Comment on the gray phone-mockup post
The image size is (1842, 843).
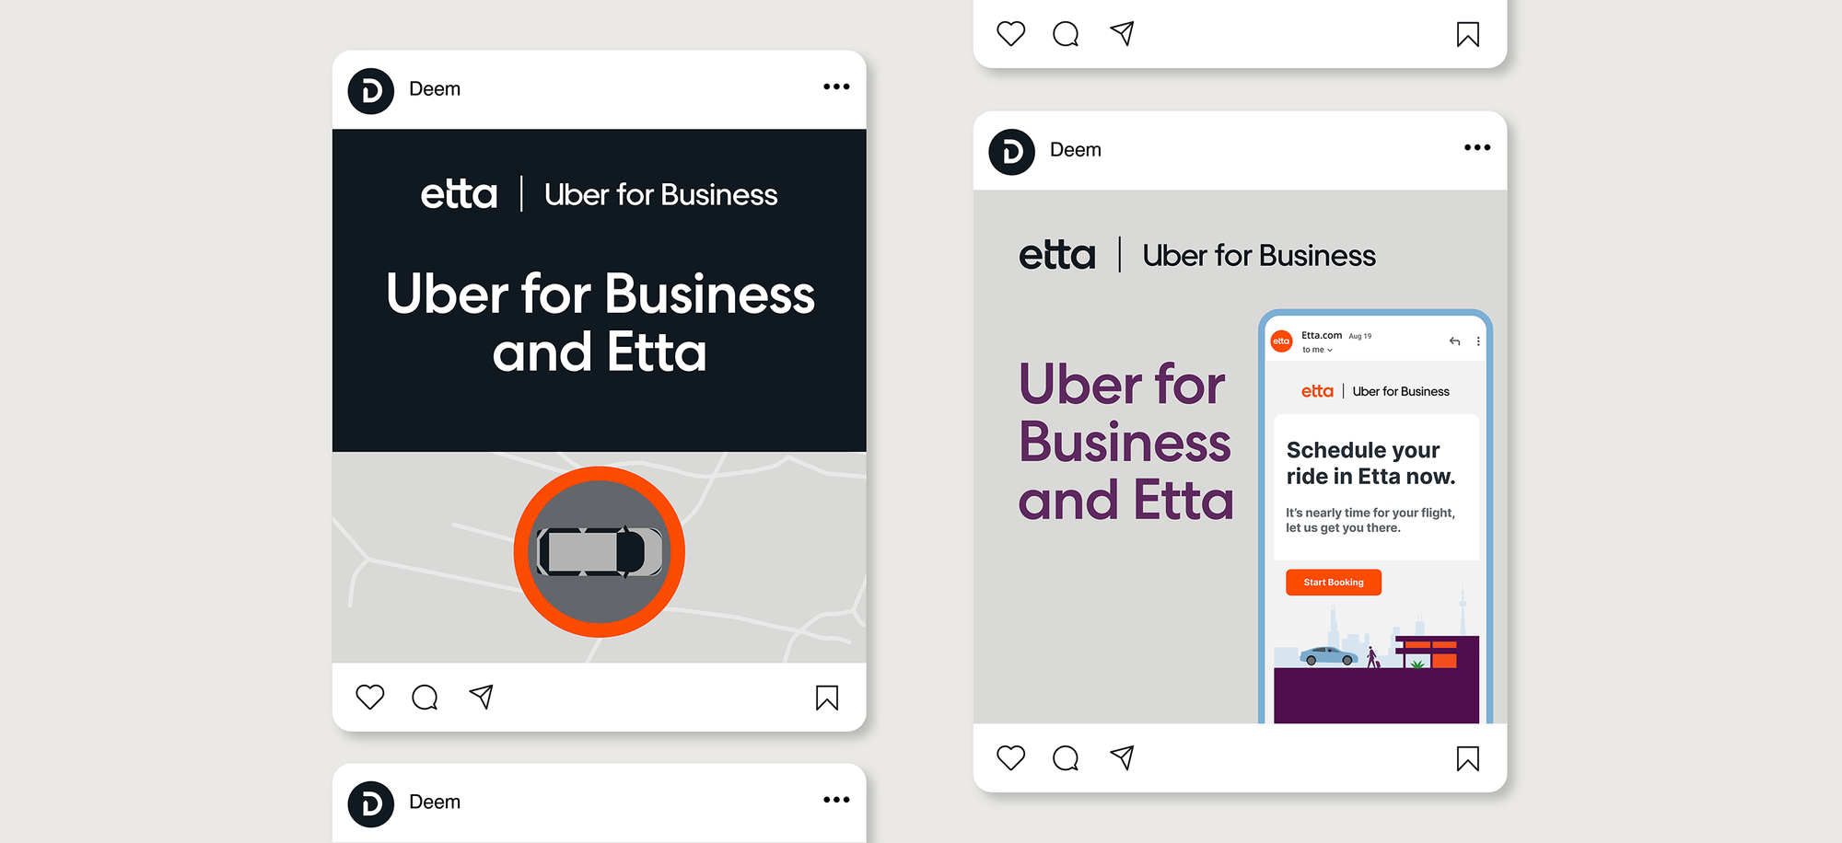click(x=1066, y=758)
